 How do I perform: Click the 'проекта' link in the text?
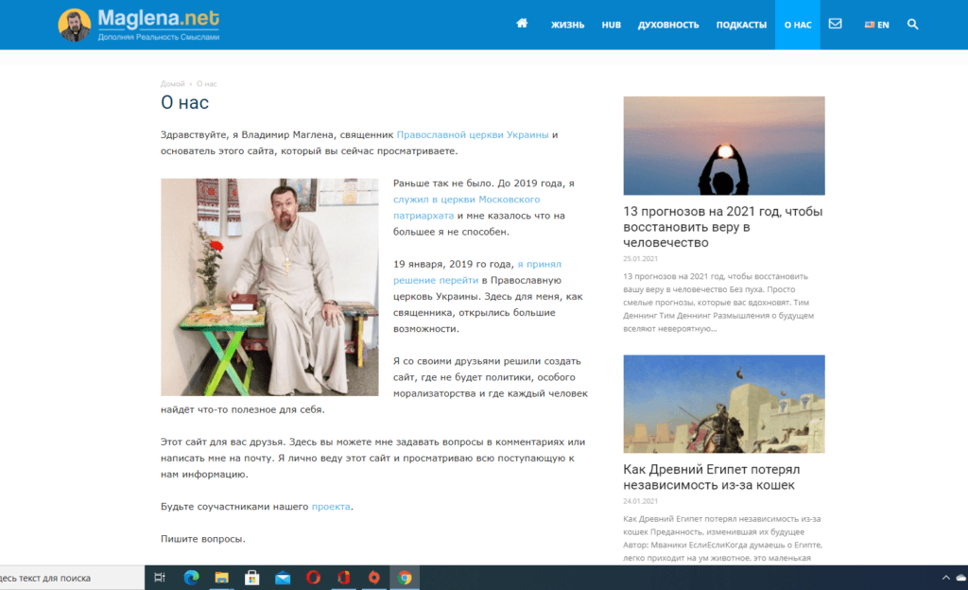tap(332, 507)
